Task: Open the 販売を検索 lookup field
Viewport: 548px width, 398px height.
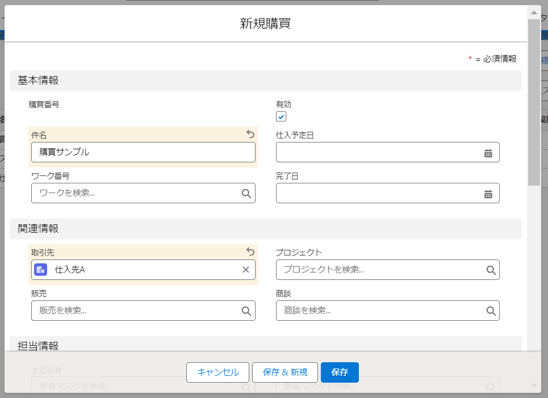Action: tap(136, 311)
